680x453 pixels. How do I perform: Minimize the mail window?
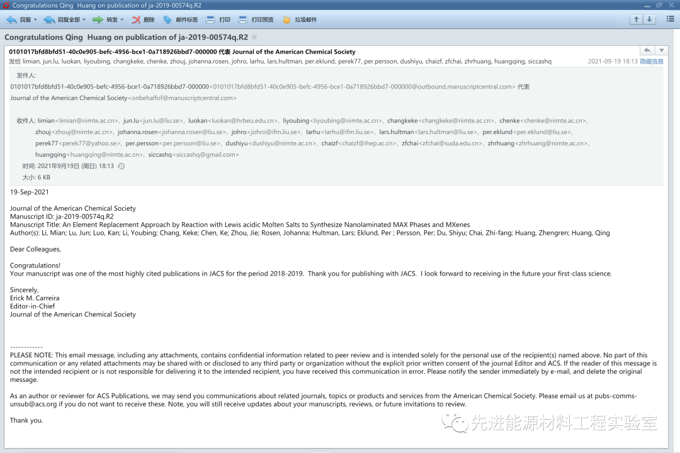click(x=647, y=5)
